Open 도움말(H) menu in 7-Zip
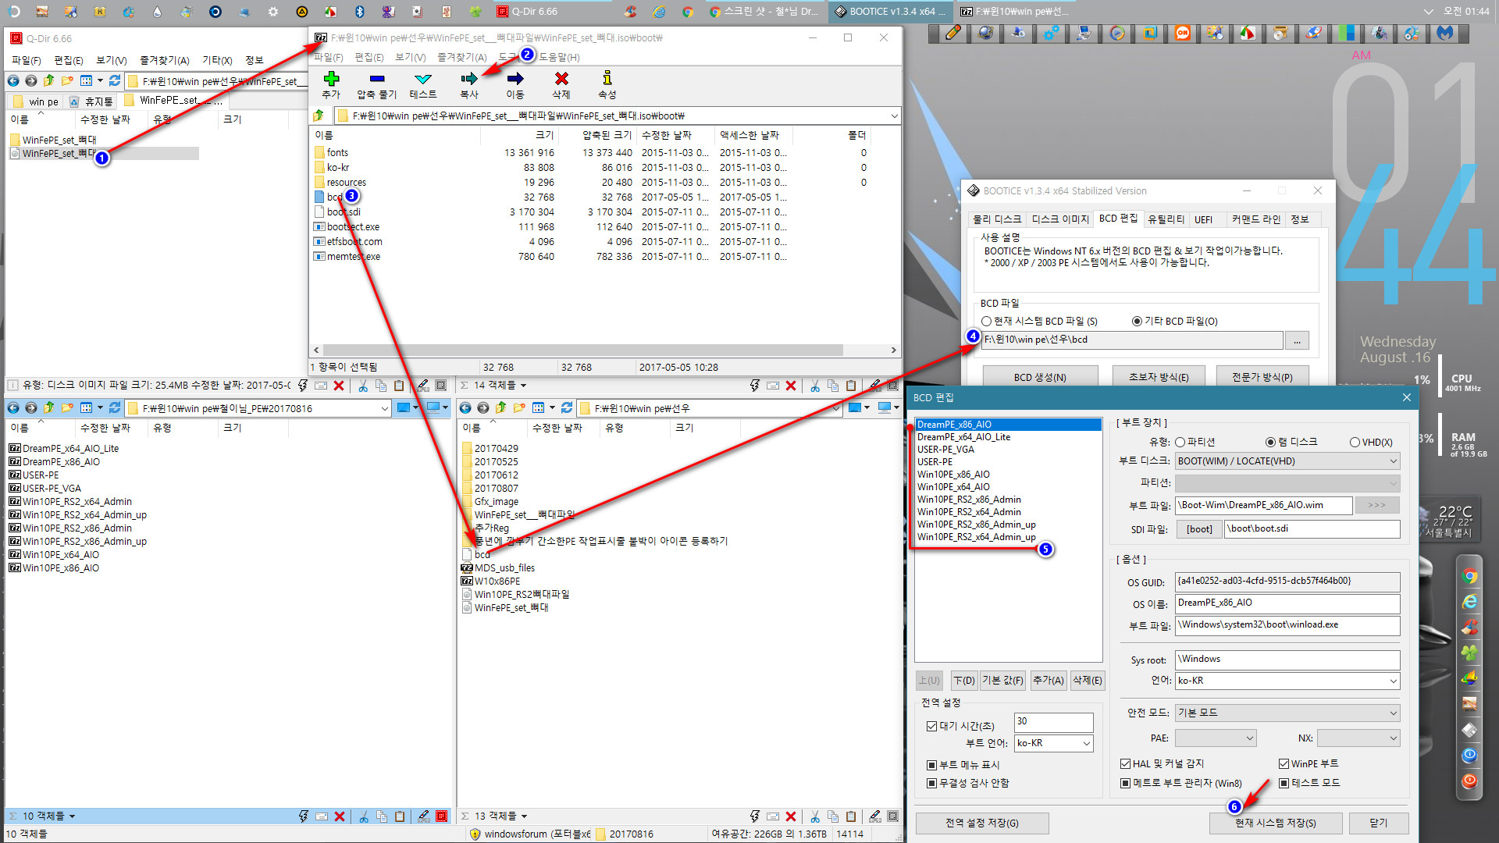The width and height of the screenshot is (1499, 843). coord(559,57)
